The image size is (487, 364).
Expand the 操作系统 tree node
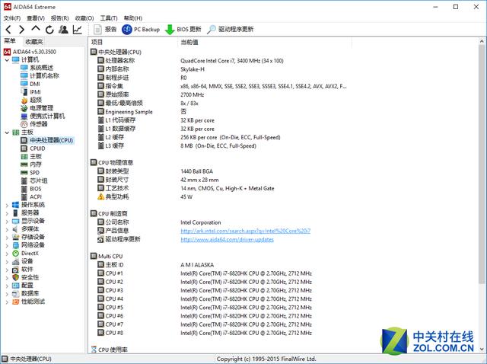coord(7,205)
